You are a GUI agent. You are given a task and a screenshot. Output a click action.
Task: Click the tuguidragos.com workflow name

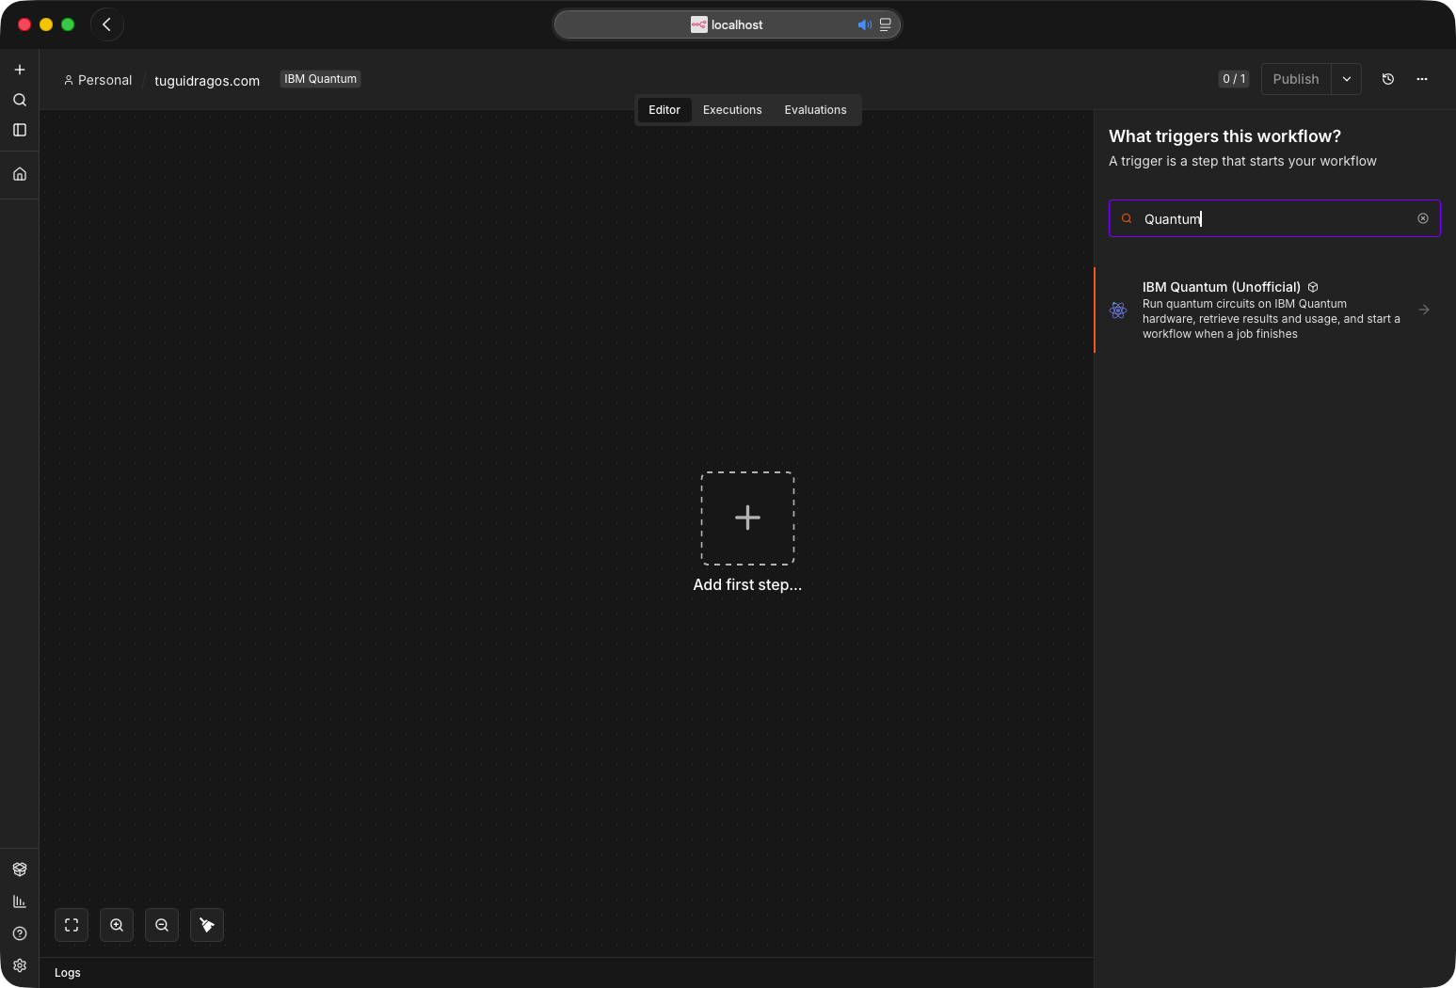[207, 81]
